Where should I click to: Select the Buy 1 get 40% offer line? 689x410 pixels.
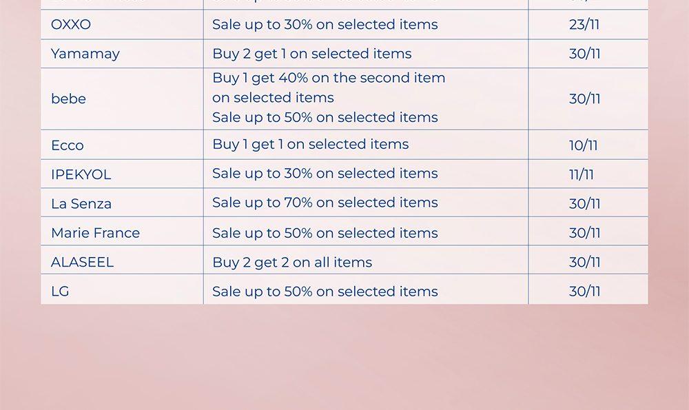329,78
